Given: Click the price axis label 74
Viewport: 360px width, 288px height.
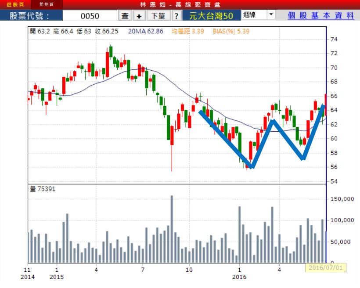Looking at the screenshot, I should [x=334, y=39].
